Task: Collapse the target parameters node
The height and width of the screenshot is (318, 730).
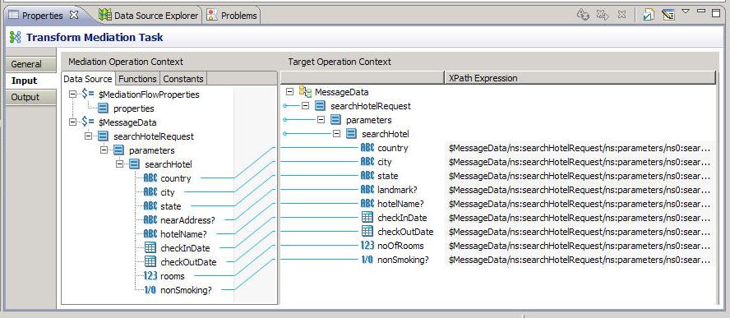Action: coord(321,120)
